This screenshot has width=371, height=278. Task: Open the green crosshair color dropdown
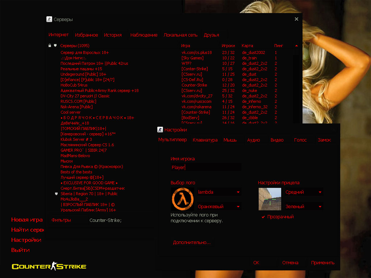tap(304, 207)
